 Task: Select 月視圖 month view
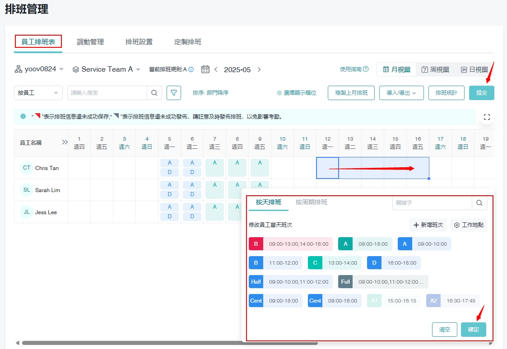pyautogui.click(x=396, y=69)
